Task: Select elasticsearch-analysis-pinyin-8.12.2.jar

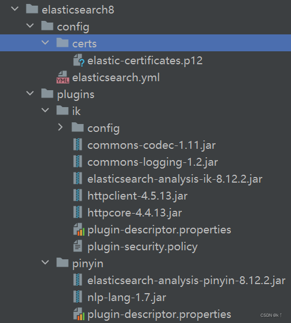Action: 186,280
